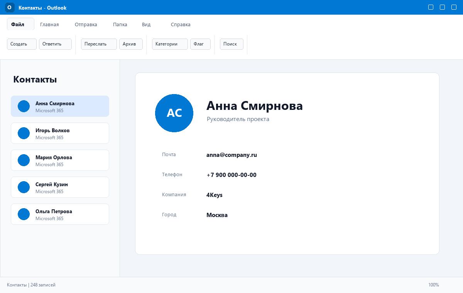The height and width of the screenshot is (293, 463).
Task: Click the Создать button
Action: coord(22,44)
